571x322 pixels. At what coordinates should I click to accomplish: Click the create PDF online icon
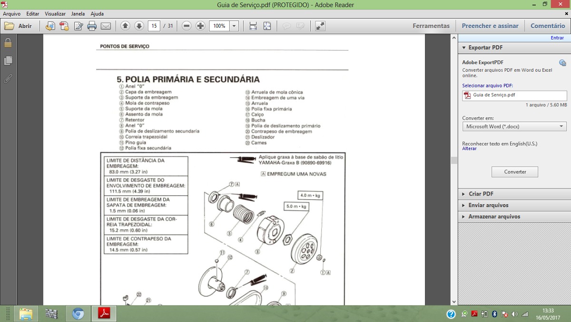tap(64, 26)
